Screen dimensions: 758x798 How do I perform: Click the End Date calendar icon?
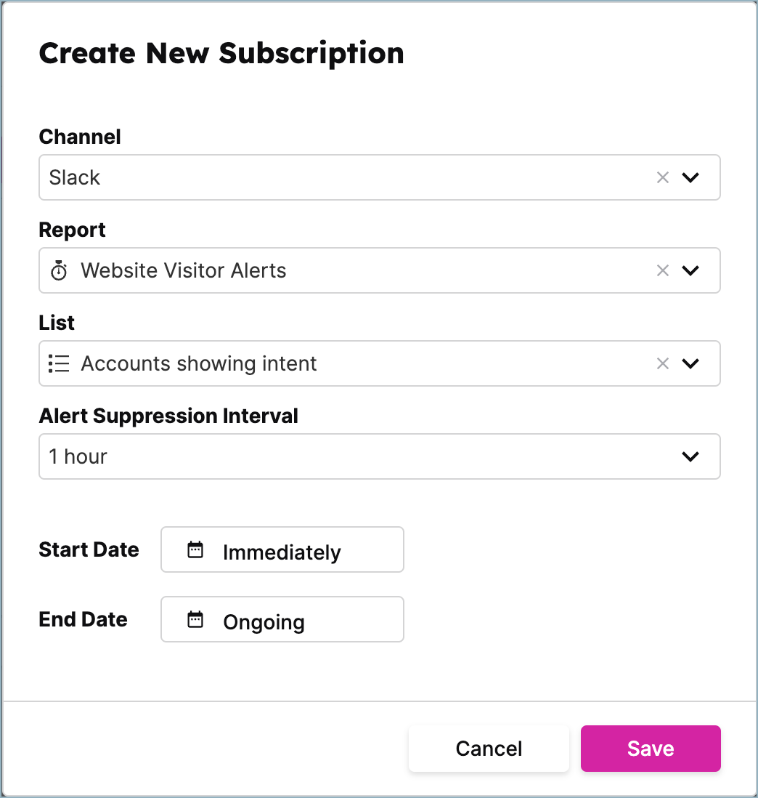pos(195,619)
